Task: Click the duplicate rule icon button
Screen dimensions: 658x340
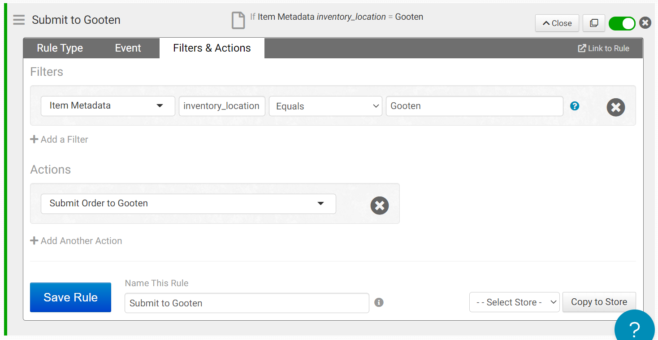Action: (x=594, y=23)
